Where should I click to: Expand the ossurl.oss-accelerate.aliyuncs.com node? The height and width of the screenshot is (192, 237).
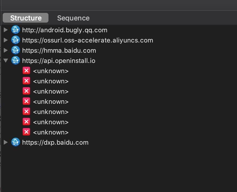[x=6, y=40]
